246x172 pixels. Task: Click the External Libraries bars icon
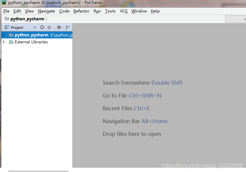click(11, 42)
